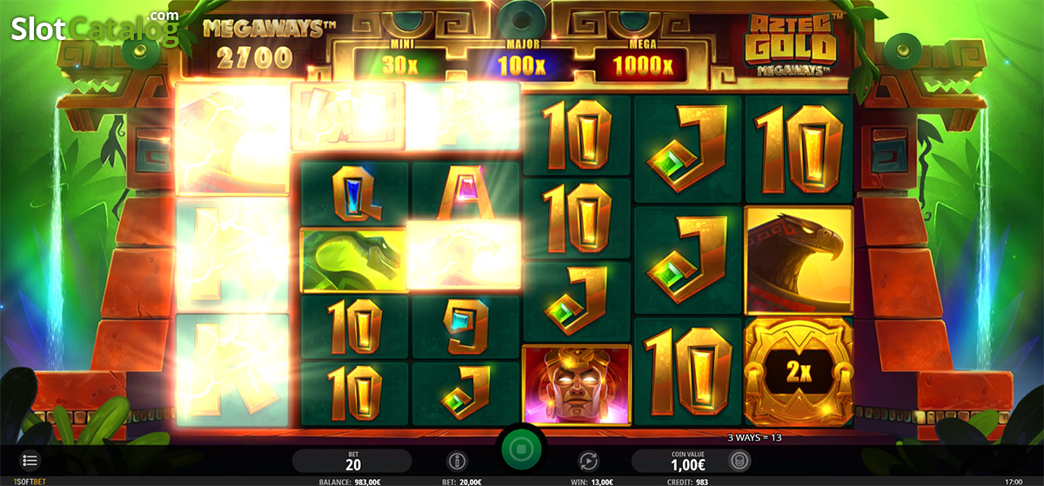Open the coin value selector icon

point(740,461)
